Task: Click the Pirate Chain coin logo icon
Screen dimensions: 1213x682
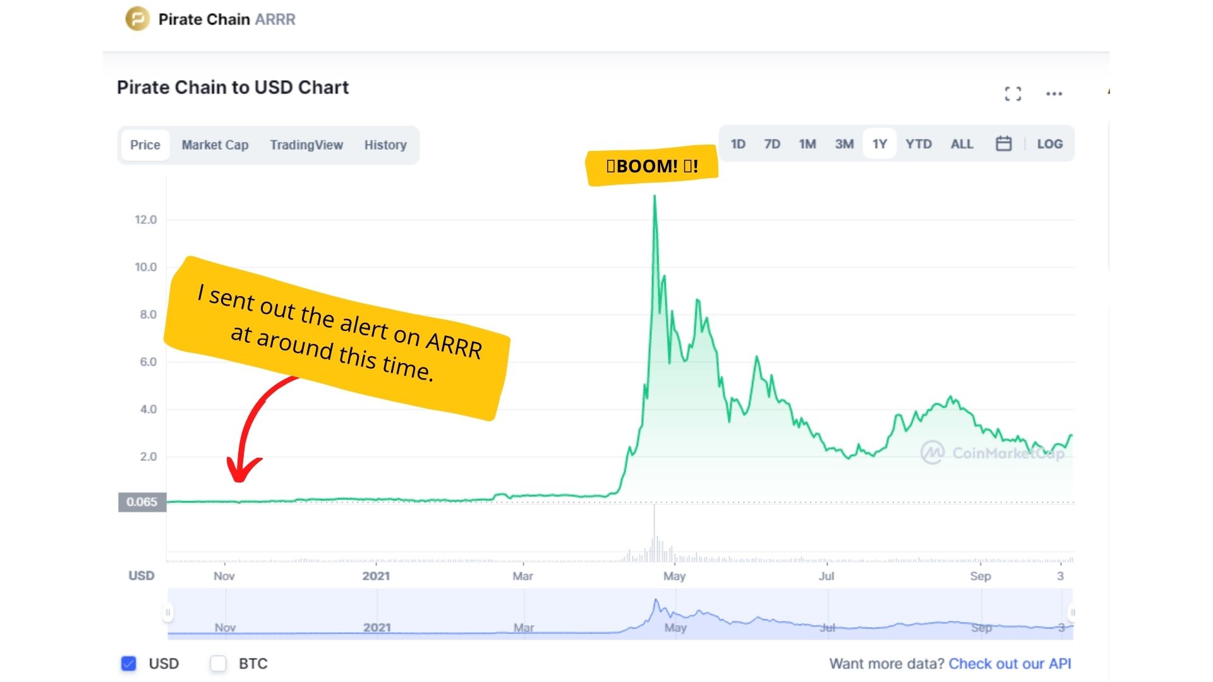Action: tap(137, 19)
